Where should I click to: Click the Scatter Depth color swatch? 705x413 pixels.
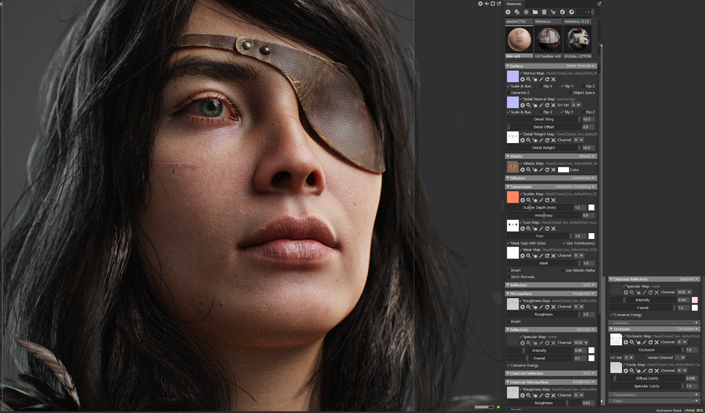coord(591,208)
